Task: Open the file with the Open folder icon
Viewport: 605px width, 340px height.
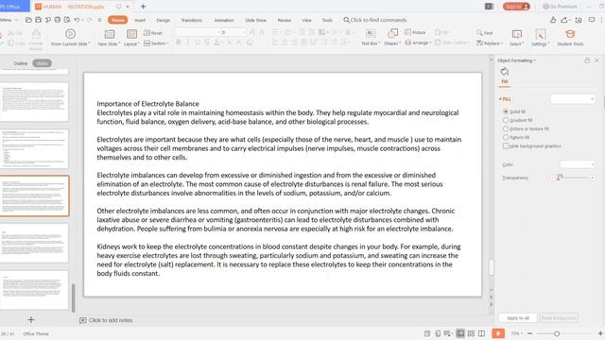Action: point(28,20)
